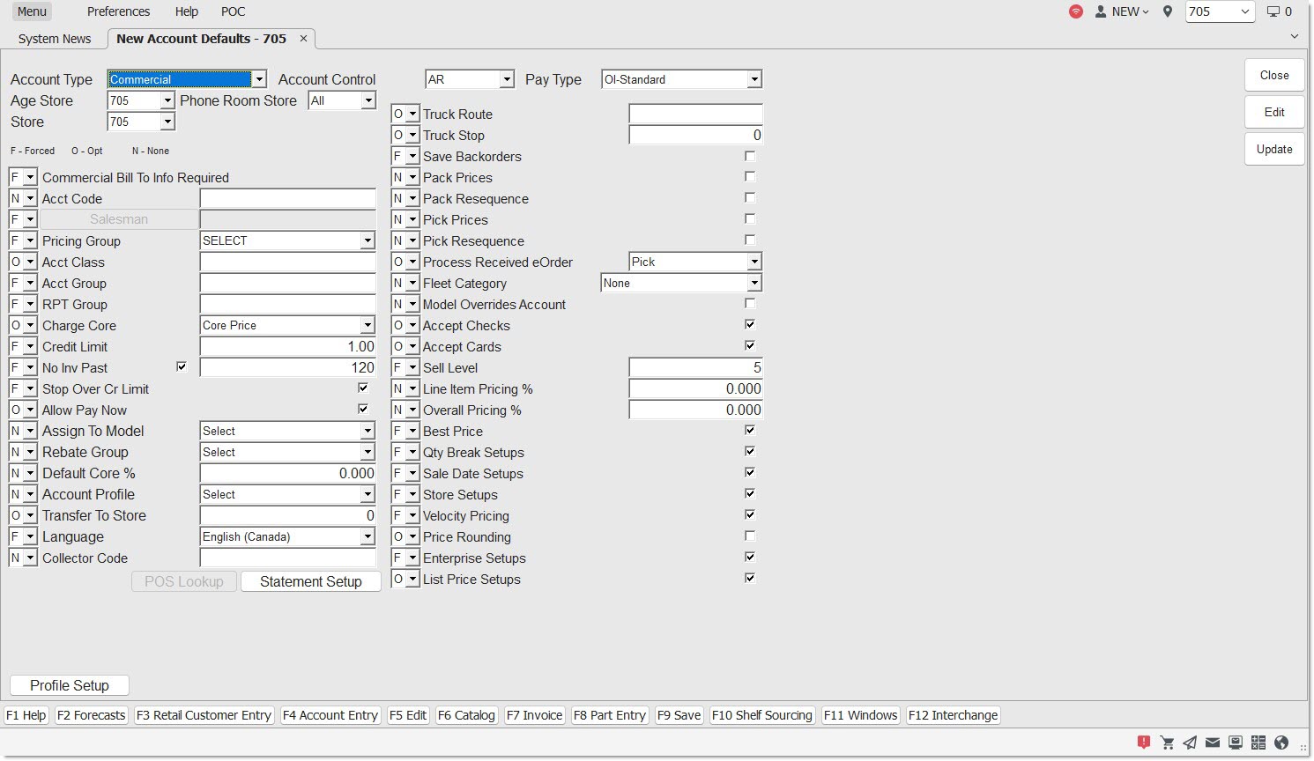This screenshot has width=1314, height=761.
Task: Click the Credit Limit input field
Action: pos(288,346)
